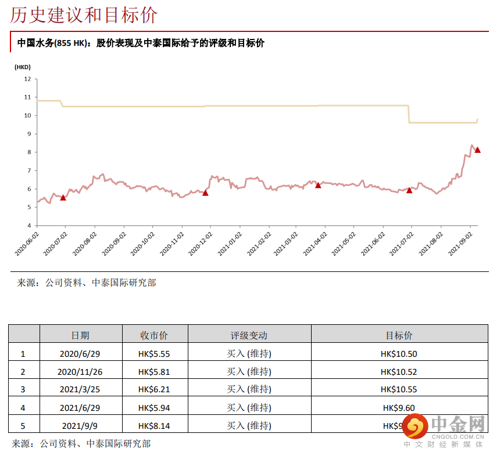Image resolution: width=493 pixels, height=455 pixels.
Task: Click the red triangle marker before 2020-12-02
Action: click(205, 193)
